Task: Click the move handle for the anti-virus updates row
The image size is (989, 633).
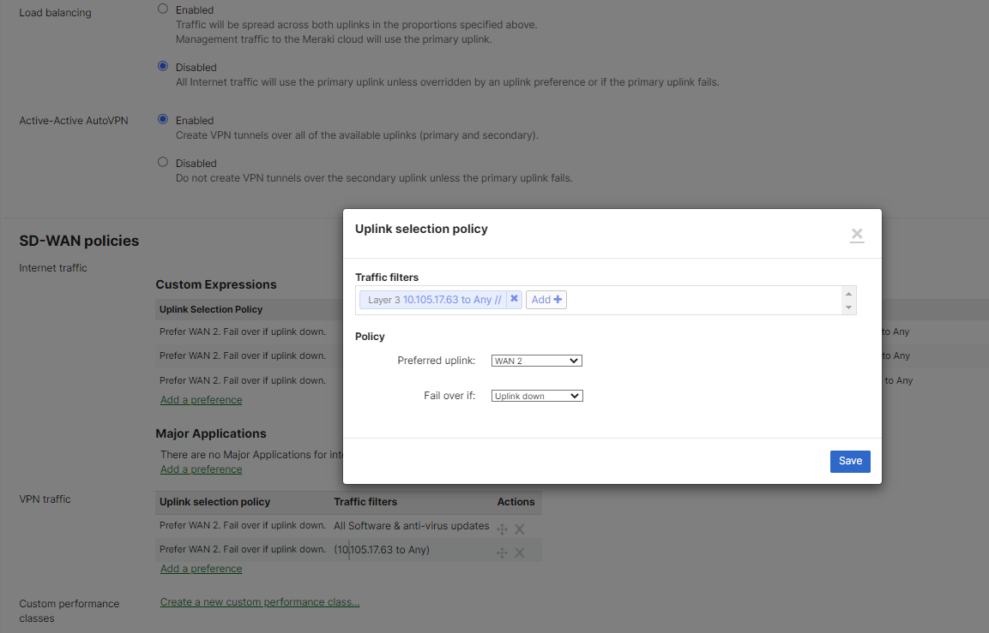Action: (502, 529)
